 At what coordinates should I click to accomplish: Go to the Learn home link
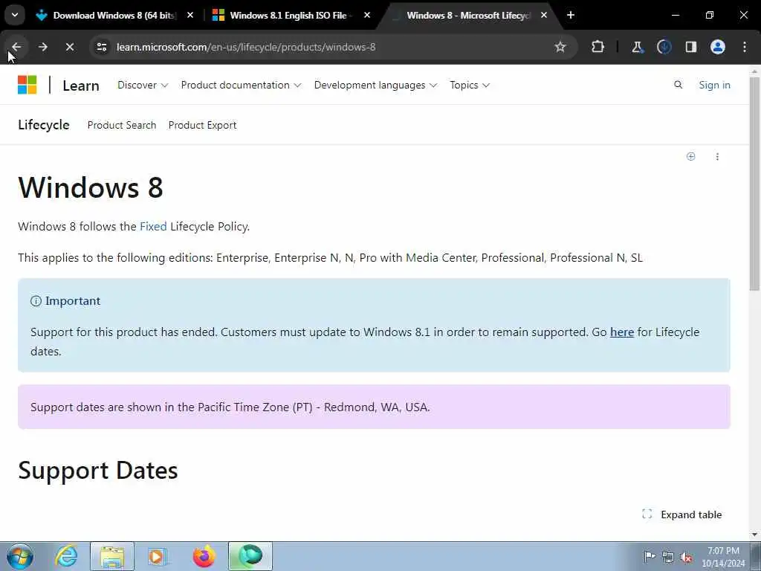81,86
